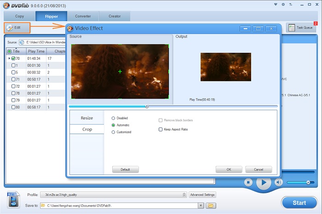The height and width of the screenshot is (214, 322).
Task: Check title 1 checkbox
Action: (x=13, y=65)
